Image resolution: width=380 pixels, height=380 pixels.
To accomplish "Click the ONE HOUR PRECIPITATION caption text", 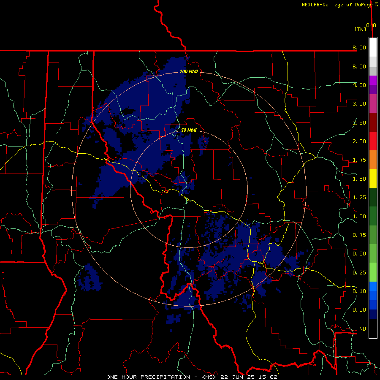I will [x=148, y=377].
